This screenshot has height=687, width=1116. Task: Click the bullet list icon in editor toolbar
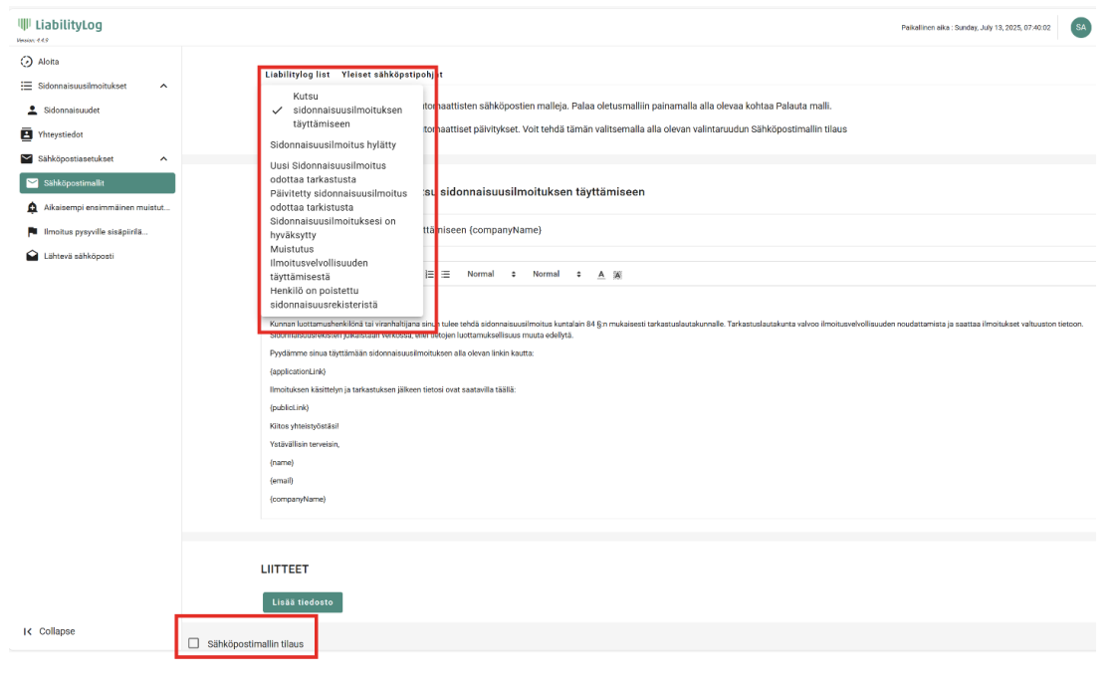click(x=445, y=274)
